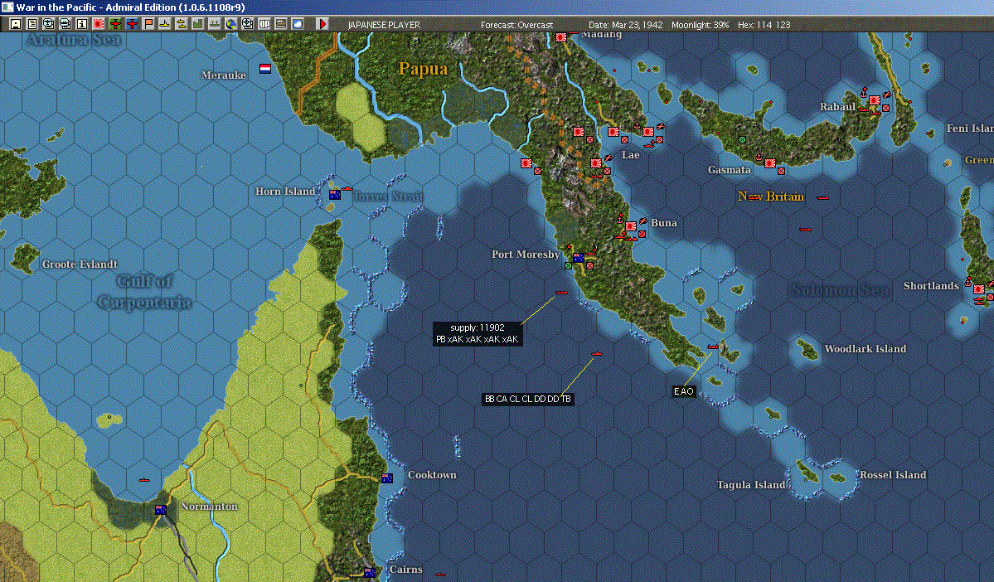This screenshot has height=582, width=994.
Task: Click the fourth toolbar icon with aircraft monitor
Action: [x=65, y=24]
